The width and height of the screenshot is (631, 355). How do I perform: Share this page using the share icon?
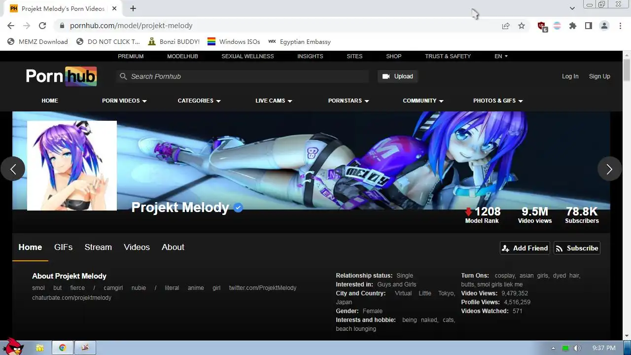click(x=506, y=26)
